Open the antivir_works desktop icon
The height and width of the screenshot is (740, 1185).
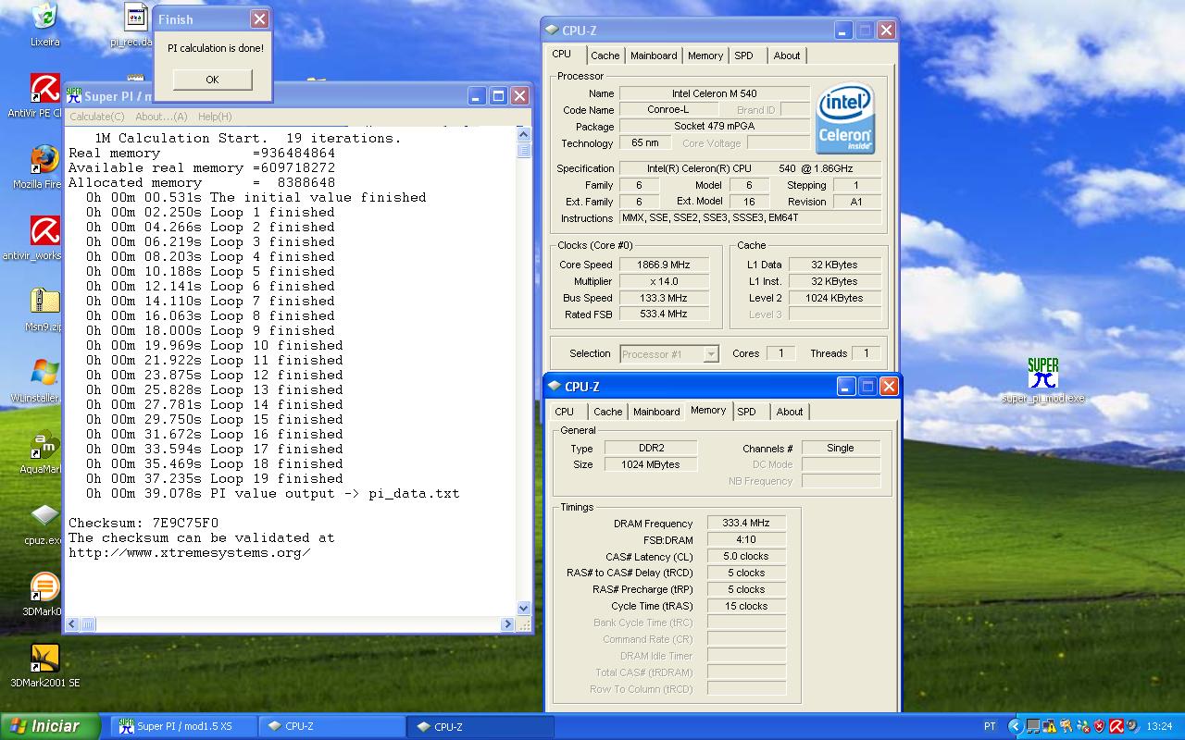pyautogui.click(x=44, y=239)
